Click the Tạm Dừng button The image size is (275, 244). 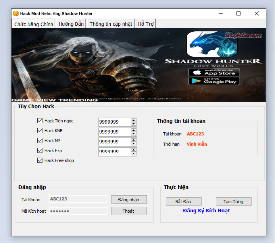pos(234,202)
